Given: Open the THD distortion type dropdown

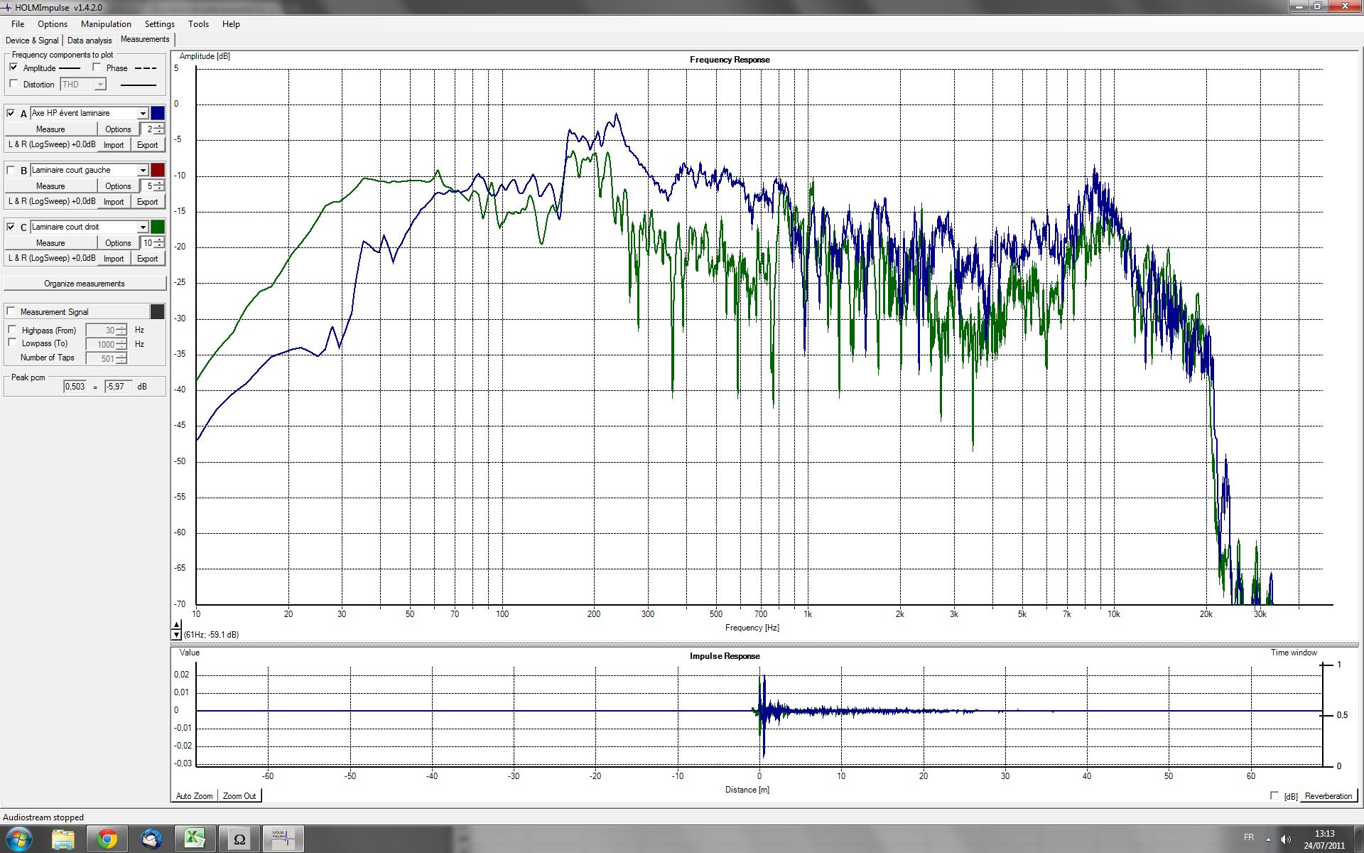Looking at the screenshot, I should coord(100,85).
